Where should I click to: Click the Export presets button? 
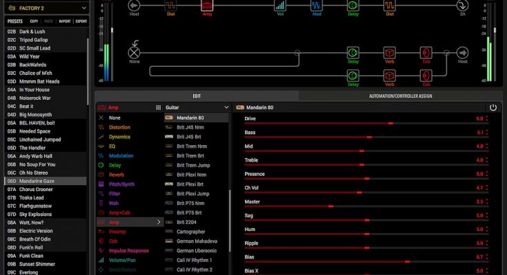(x=81, y=21)
